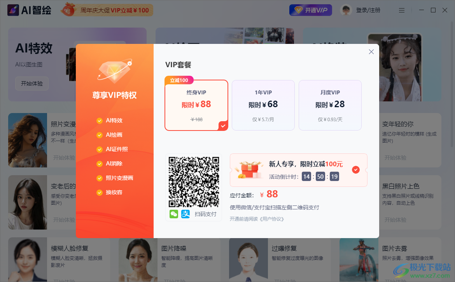
Task: Click the VIP diamond icon in sidebar
Action: (x=114, y=71)
